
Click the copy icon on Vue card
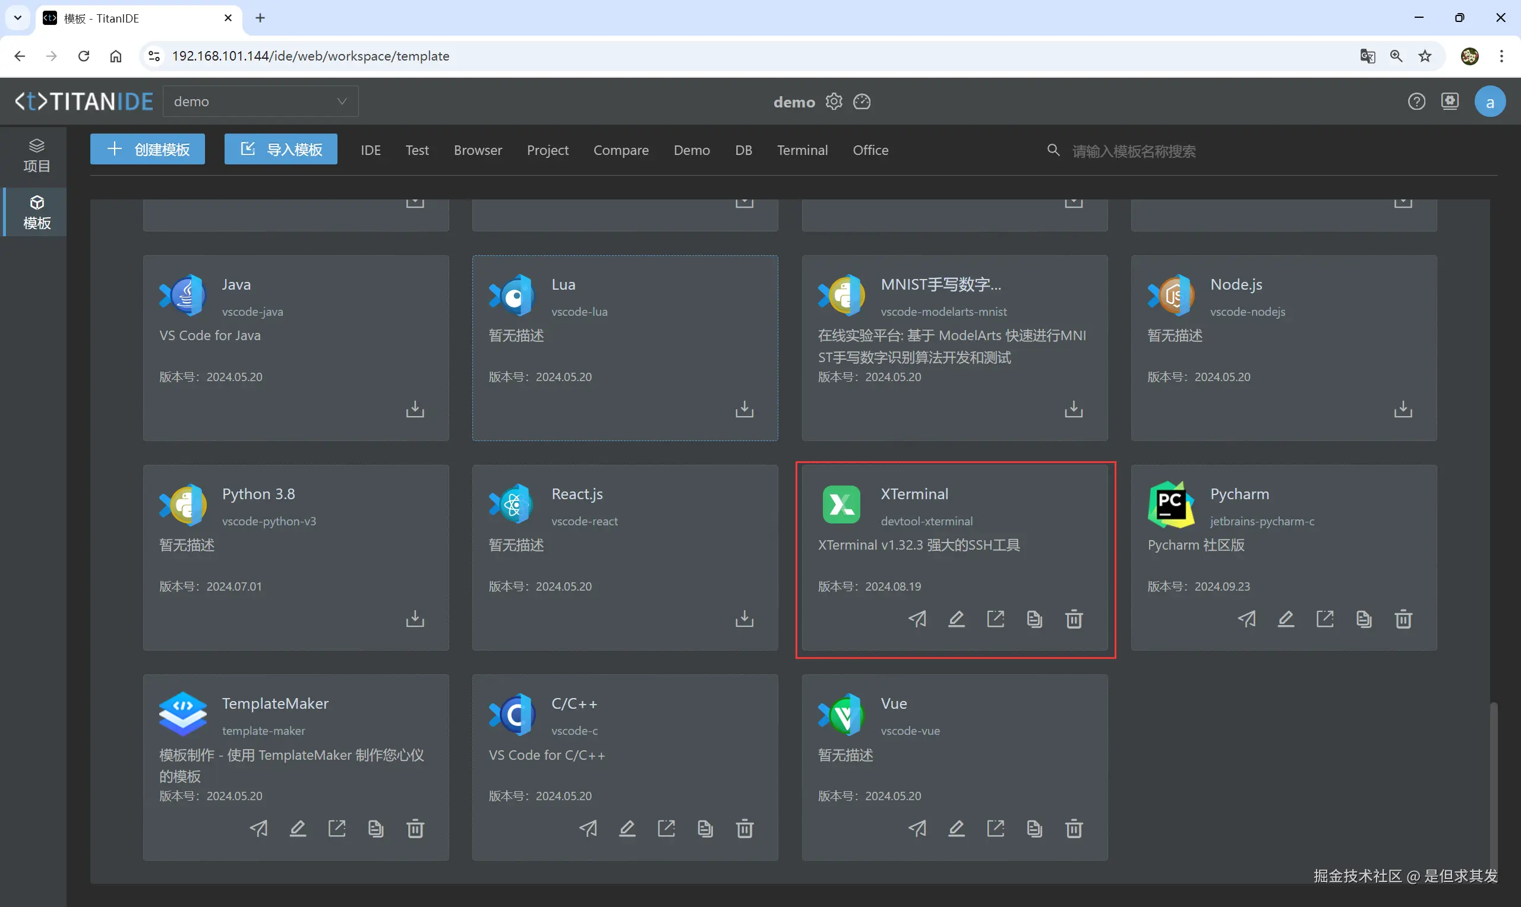point(1034,829)
